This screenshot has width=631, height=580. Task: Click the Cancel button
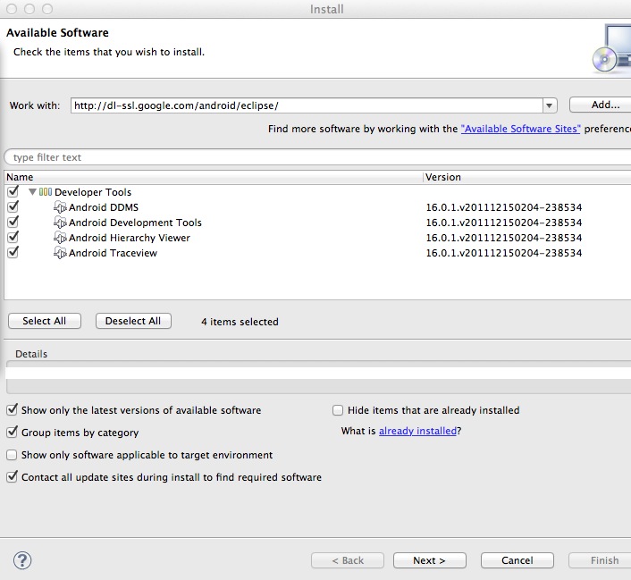(x=517, y=560)
